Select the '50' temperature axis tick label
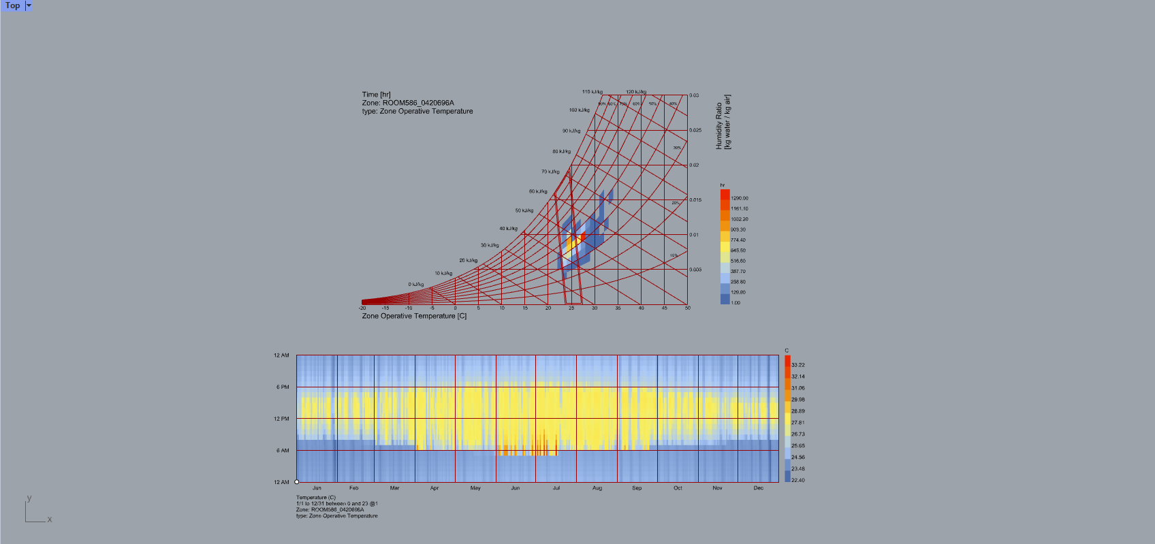 pyautogui.click(x=688, y=308)
